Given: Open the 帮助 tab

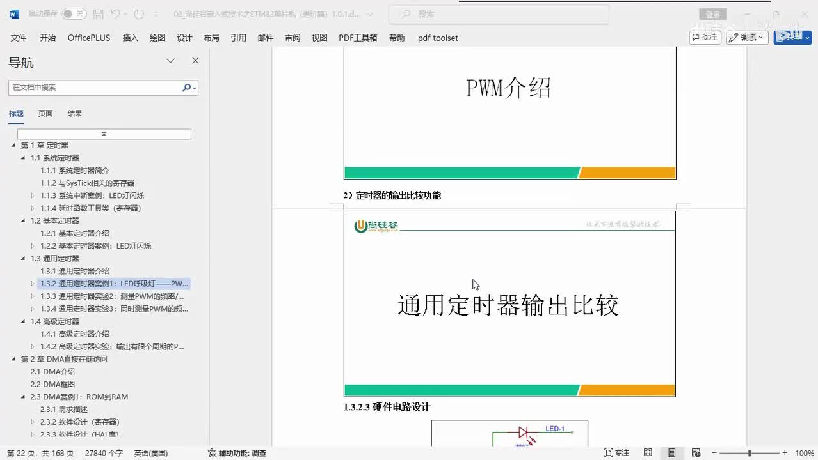Looking at the screenshot, I should tap(397, 38).
